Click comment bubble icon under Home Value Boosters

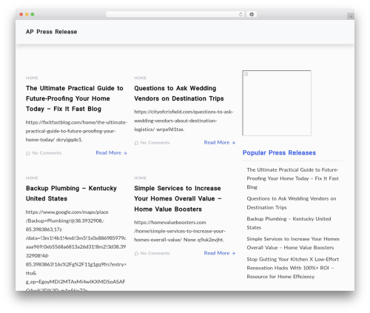pos(136,254)
